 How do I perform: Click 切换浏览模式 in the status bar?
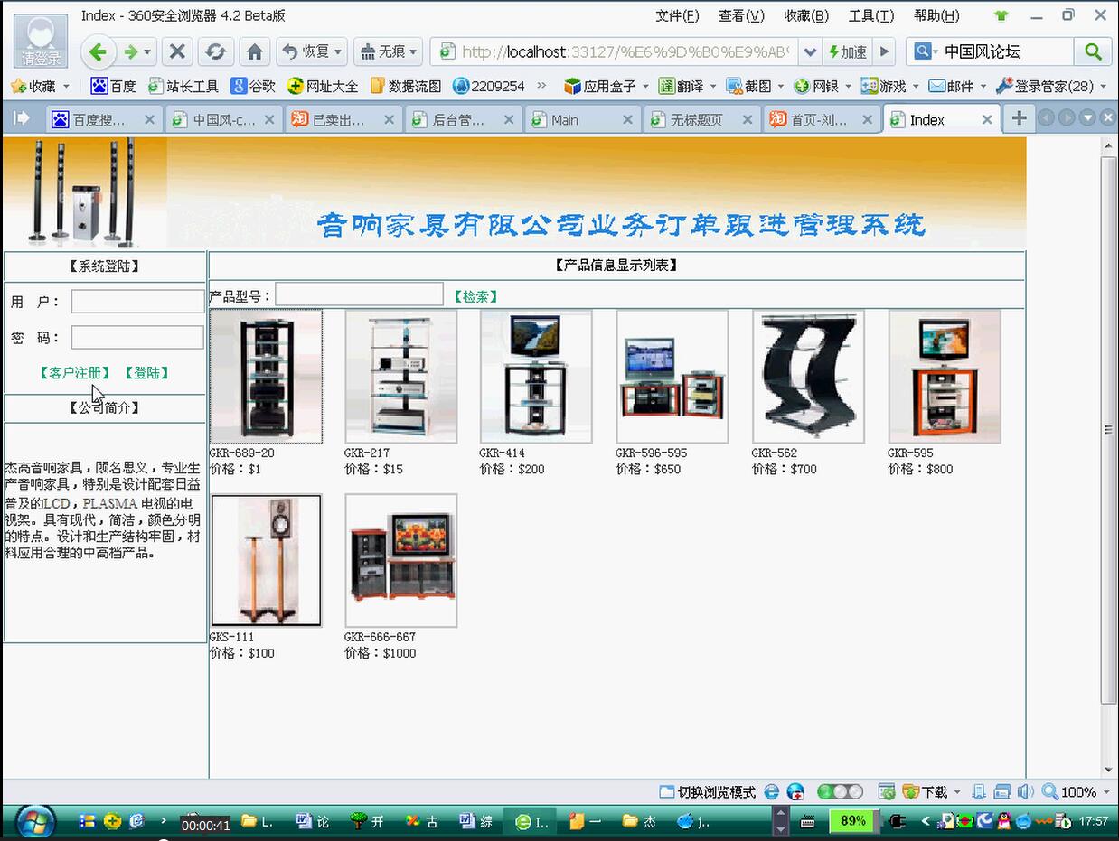point(708,792)
